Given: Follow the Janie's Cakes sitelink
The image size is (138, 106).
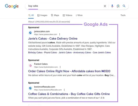Looking at the screenshot, I should pos(65,52).
